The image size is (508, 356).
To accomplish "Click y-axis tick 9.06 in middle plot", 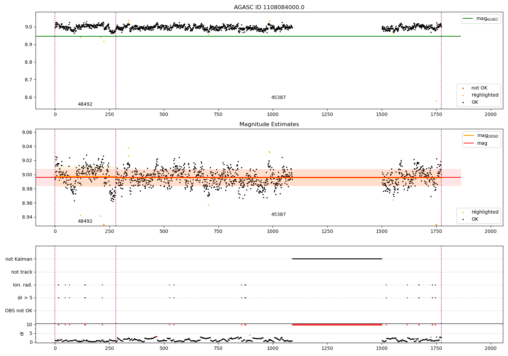I will pyautogui.click(x=27, y=133).
